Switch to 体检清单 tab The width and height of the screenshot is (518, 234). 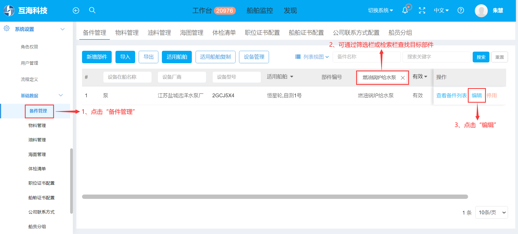(x=224, y=33)
